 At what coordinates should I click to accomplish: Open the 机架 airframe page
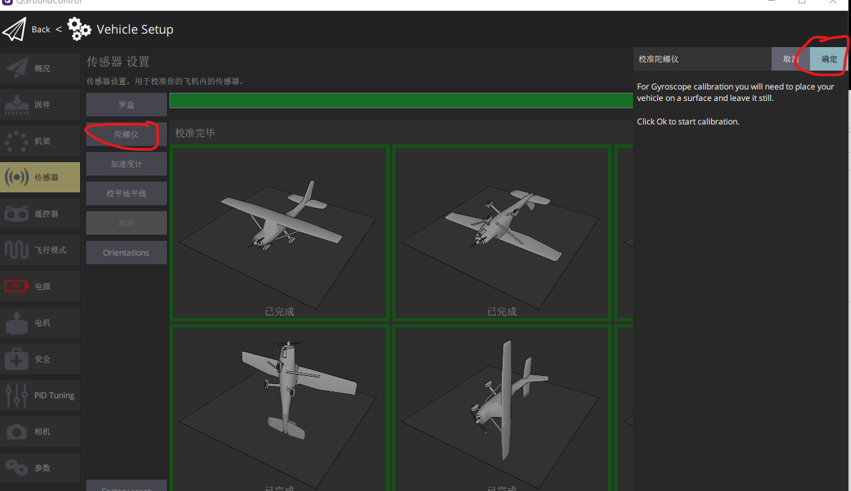click(40, 141)
